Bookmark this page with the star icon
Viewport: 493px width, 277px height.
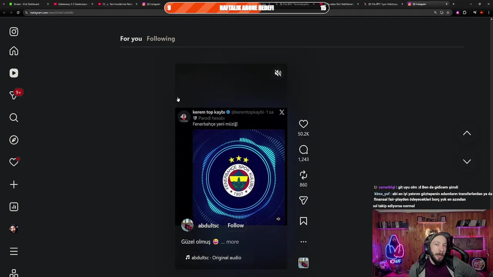point(448,12)
